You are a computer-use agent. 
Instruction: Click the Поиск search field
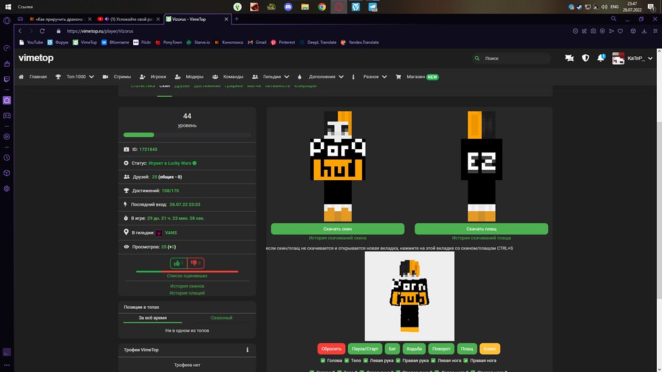[514, 58]
